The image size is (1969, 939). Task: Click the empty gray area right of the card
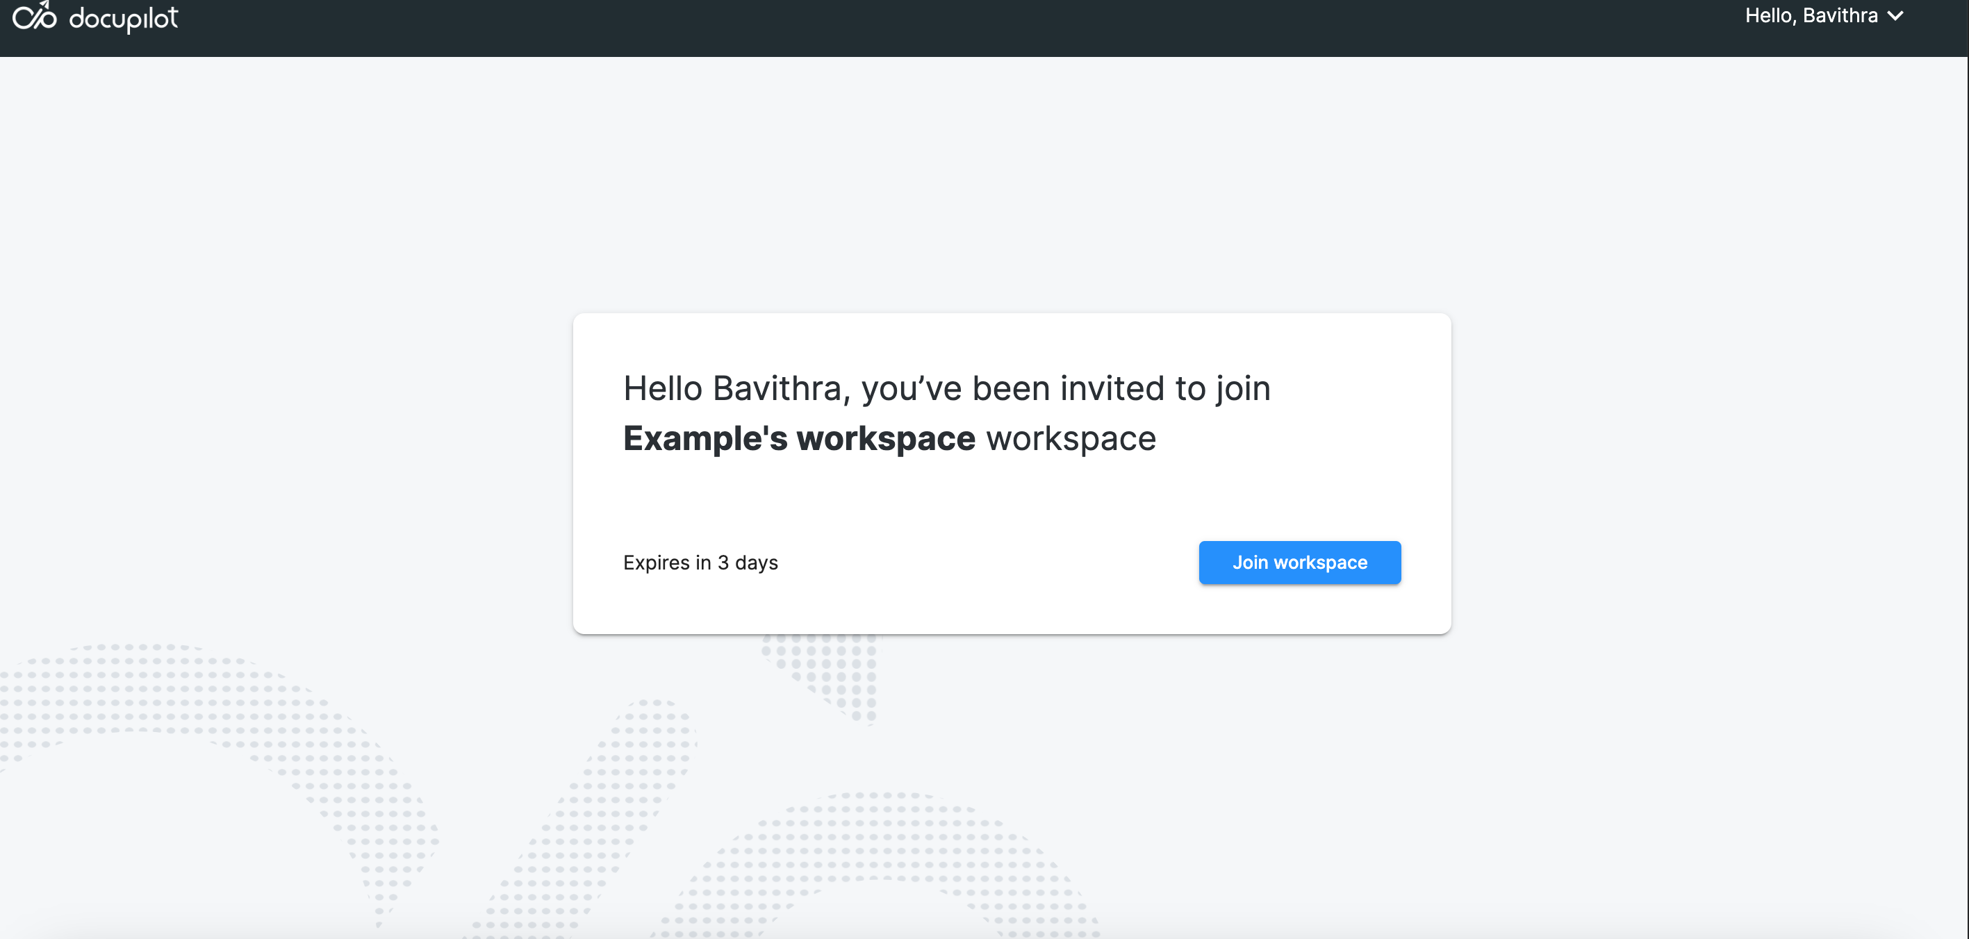[1704, 474]
